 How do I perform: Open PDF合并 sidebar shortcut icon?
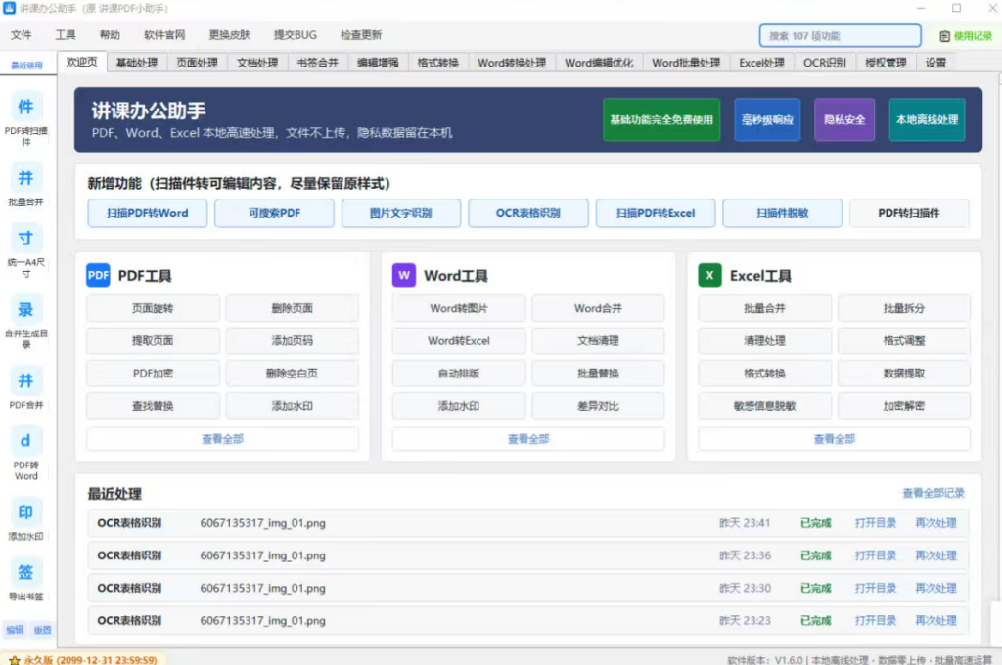click(25, 381)
